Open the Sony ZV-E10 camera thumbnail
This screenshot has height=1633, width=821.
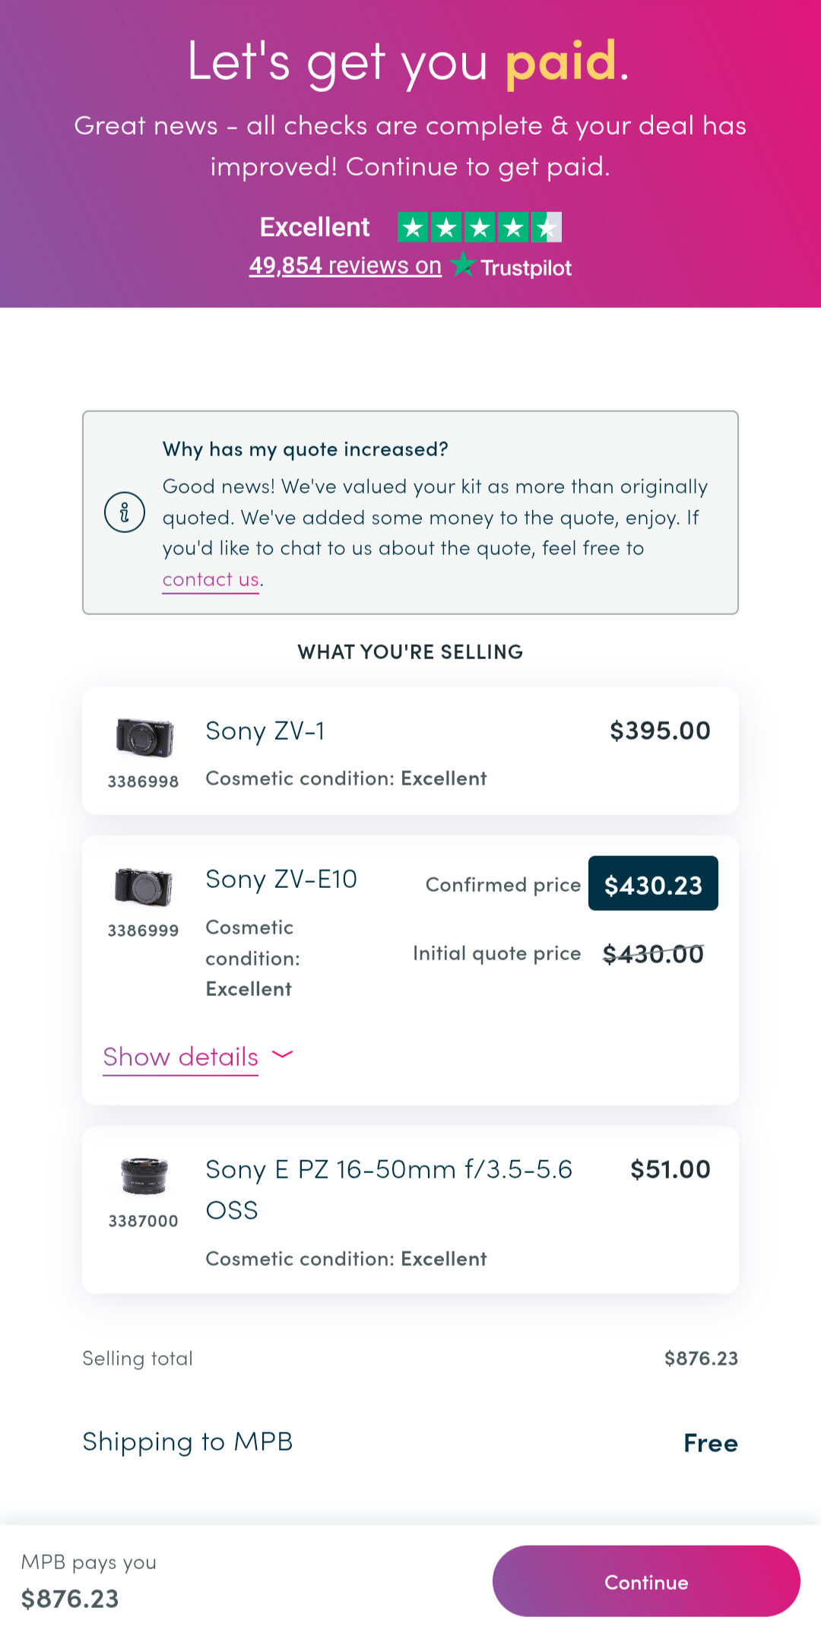144,886
